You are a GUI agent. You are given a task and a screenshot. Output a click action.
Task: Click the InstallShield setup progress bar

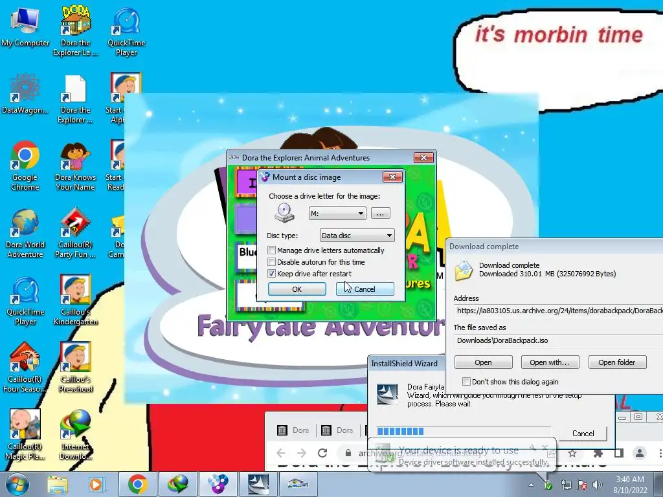pyautogui.click(x=464, y=431)
